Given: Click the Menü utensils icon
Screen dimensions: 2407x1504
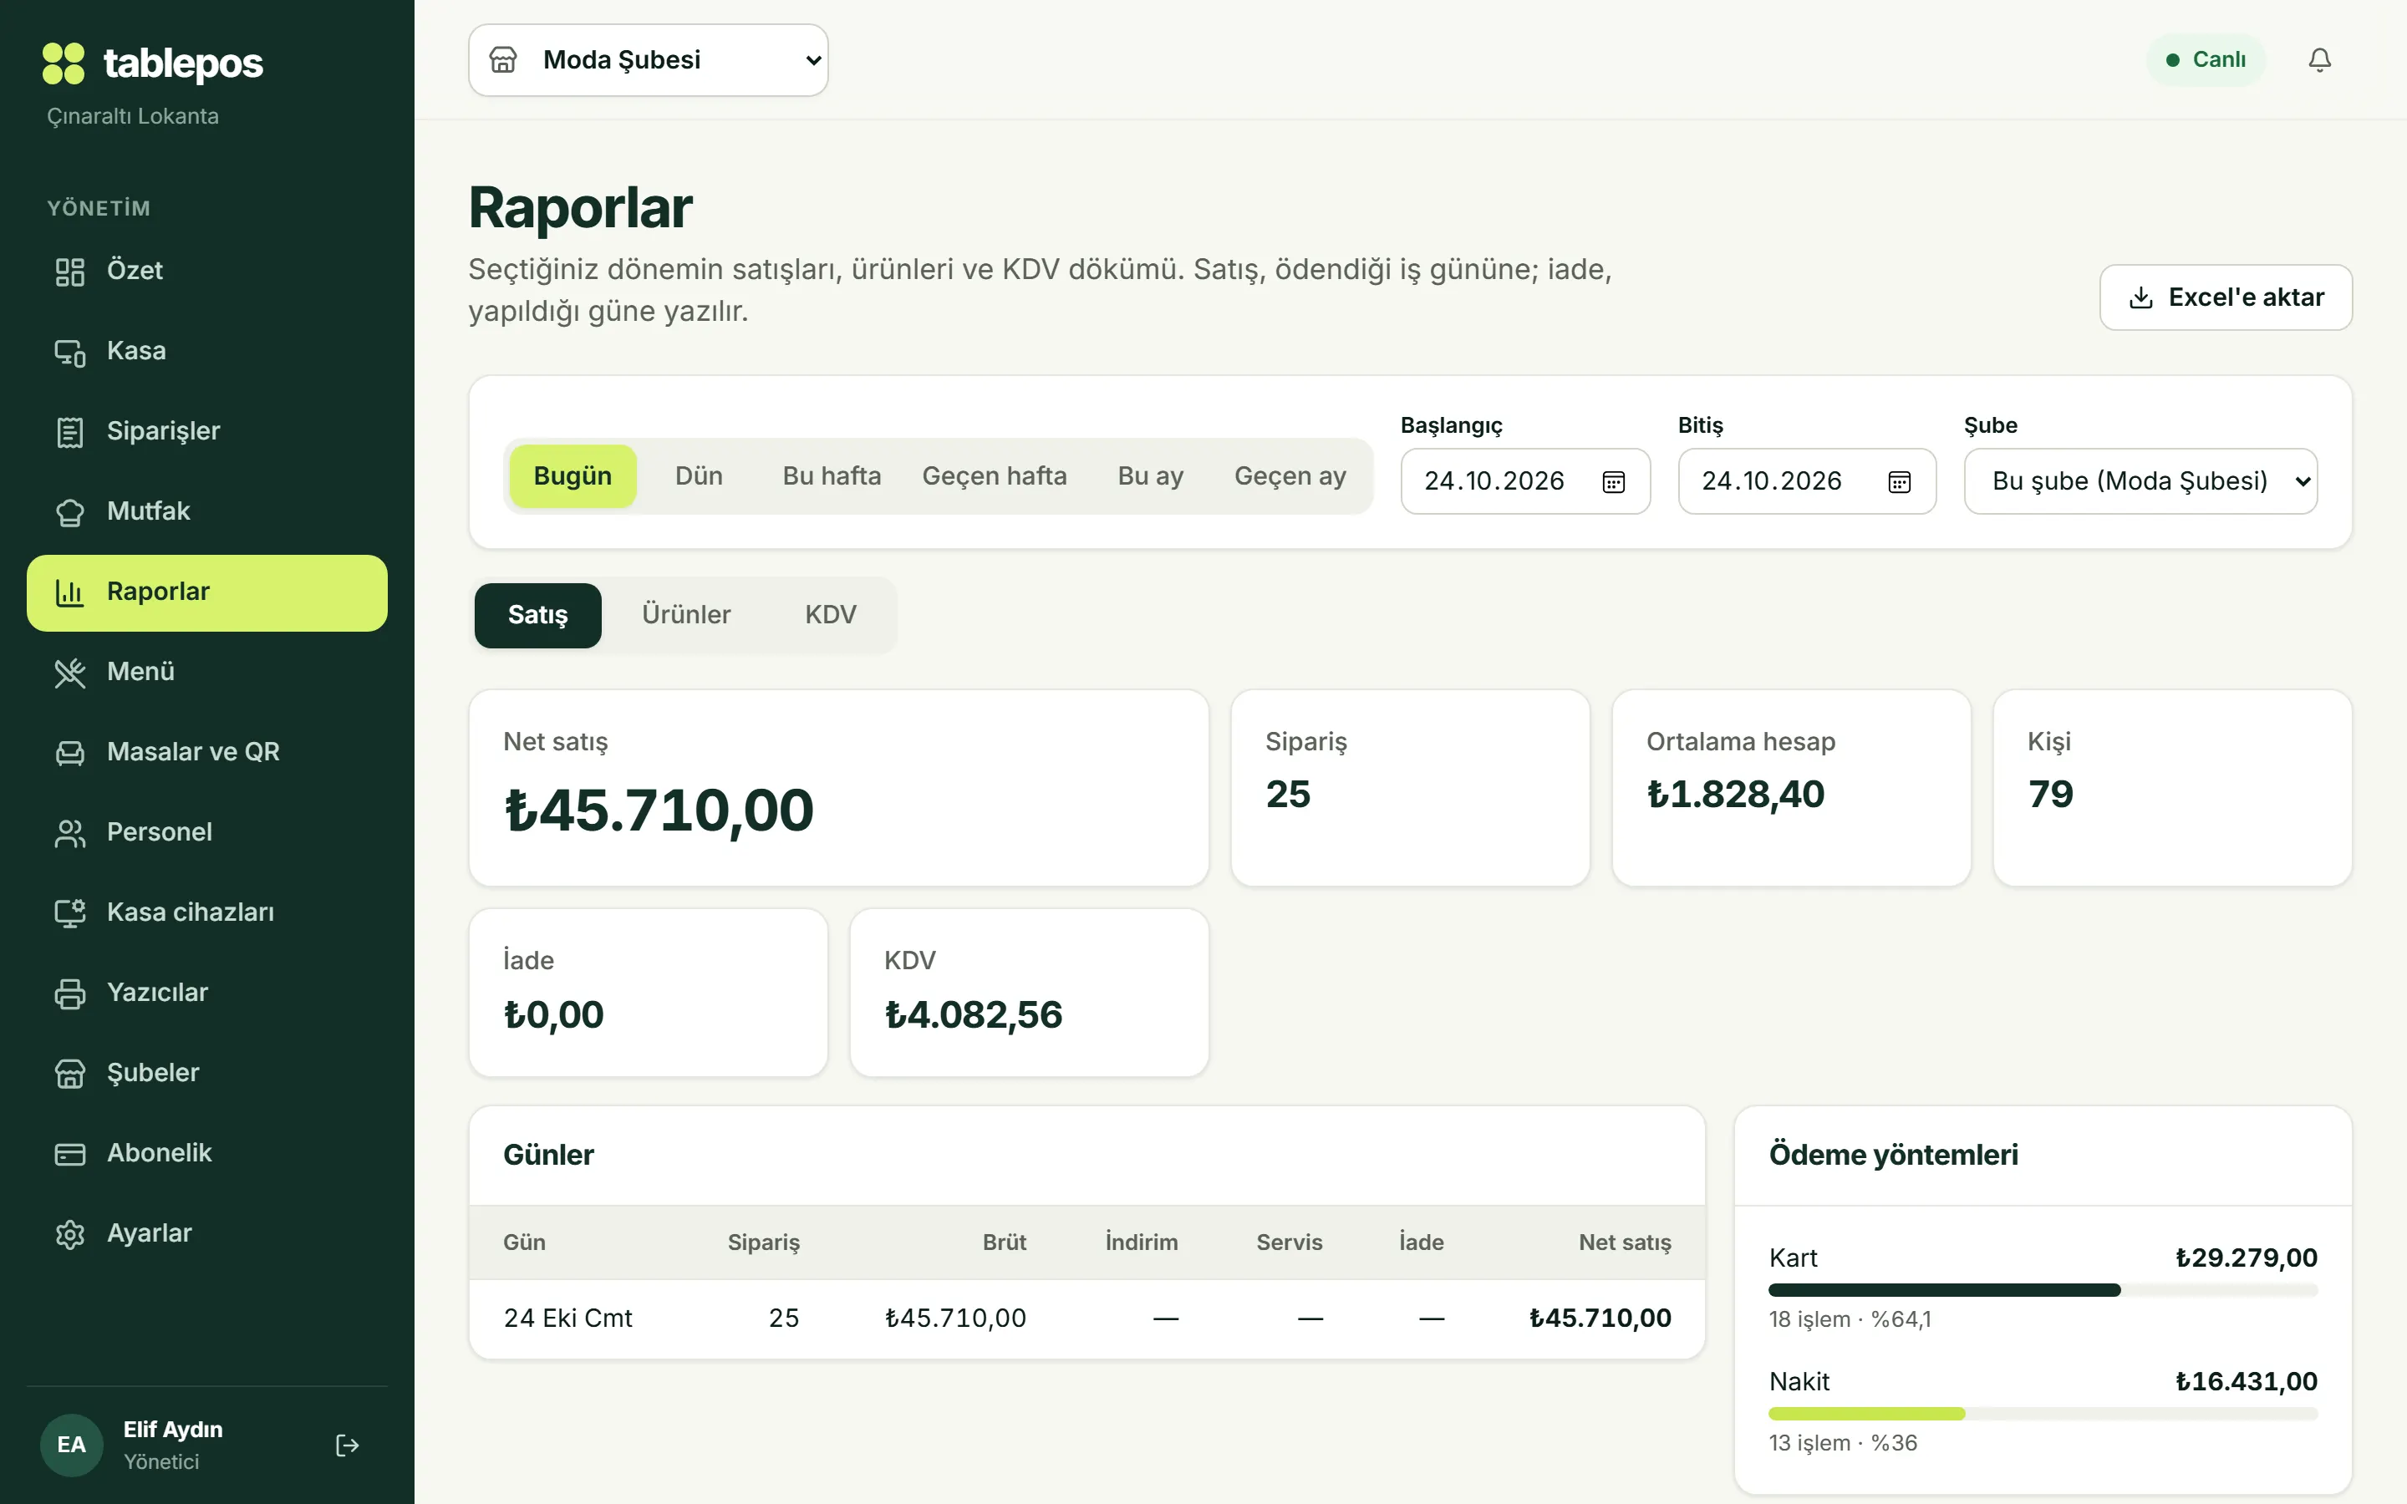Looking at the screenshot, I should 69,673.
